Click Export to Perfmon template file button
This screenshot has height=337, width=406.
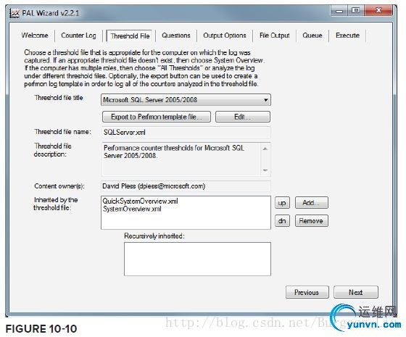pyautogui.click(x=157, y=117)
